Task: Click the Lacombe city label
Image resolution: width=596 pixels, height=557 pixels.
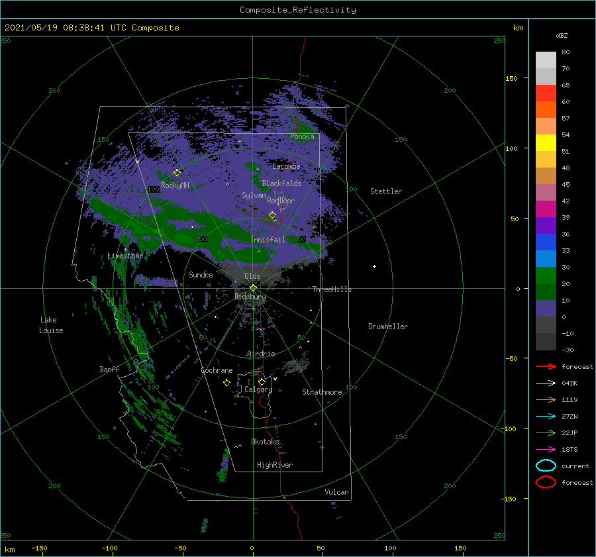Action: (x=286, y=166)
